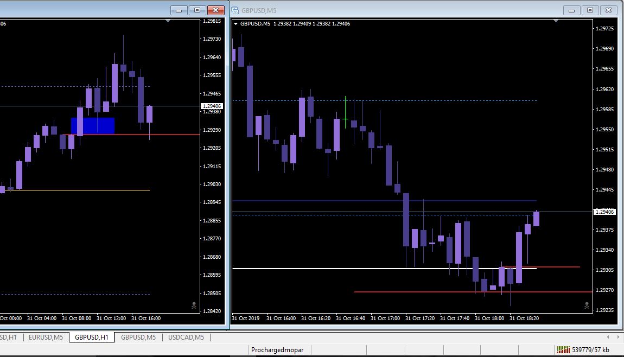Viewport: 624px width, 357px height.
Task: Click the 31 Oct 04:00 time label on H1 chart
Action: (x=41, y=318)
